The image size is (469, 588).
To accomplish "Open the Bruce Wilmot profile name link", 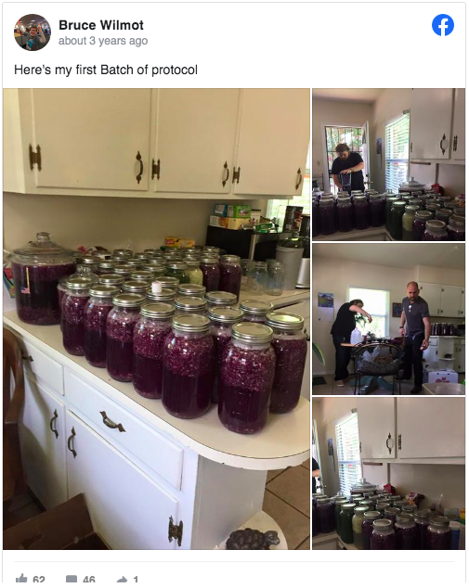I will tap(101, 25).
